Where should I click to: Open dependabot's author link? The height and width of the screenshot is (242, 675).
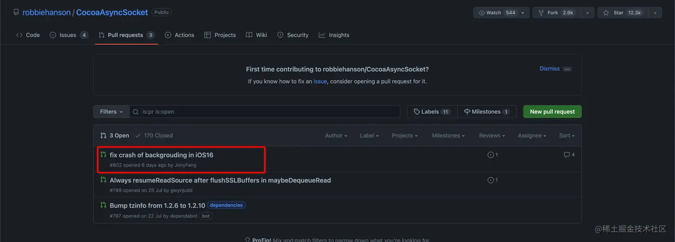point(183,216)
